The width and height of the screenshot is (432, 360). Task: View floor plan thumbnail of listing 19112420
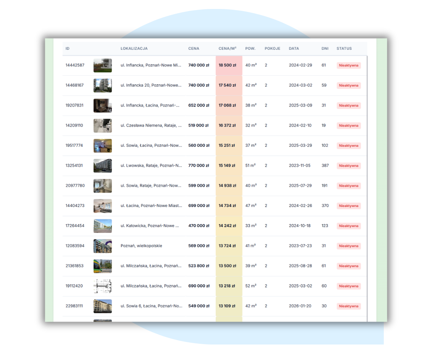point(103,286)
